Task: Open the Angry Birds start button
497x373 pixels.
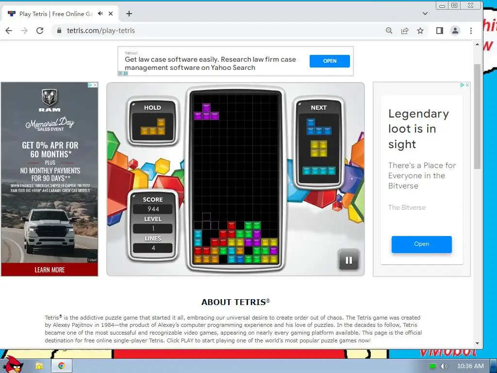Action: [13, 365]
